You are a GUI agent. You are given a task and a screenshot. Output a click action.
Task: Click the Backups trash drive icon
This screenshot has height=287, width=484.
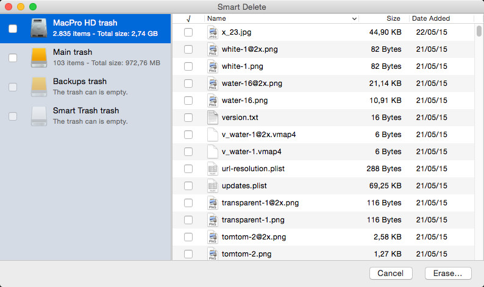click(x=39, y=87)
